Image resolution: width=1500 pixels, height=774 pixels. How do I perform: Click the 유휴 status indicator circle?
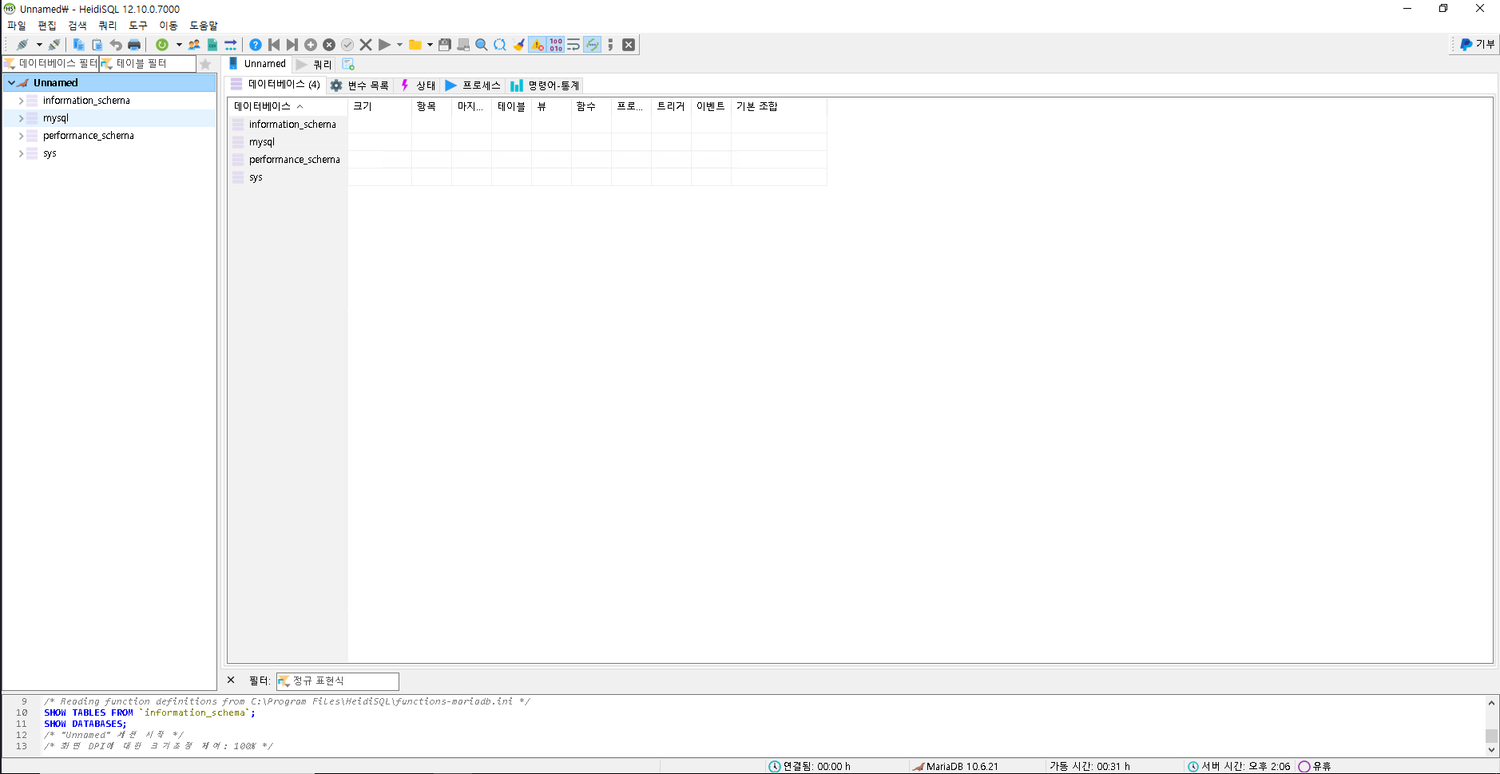tap(1303, 765)
